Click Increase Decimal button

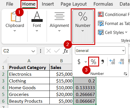112,62
